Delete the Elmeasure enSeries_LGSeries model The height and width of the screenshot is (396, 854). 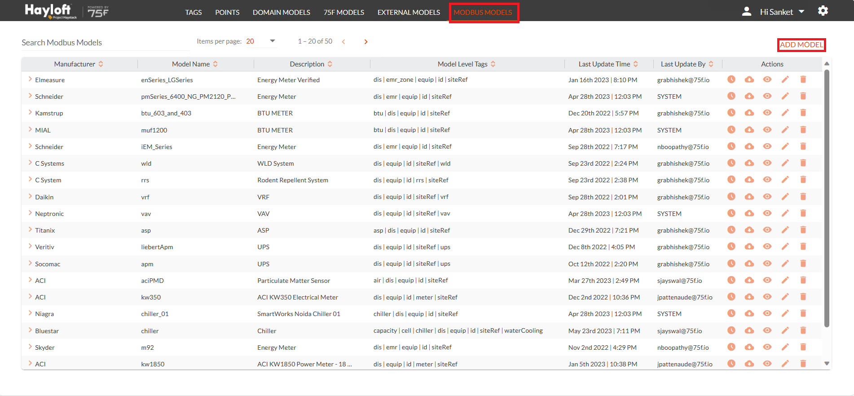pos(803,79)
